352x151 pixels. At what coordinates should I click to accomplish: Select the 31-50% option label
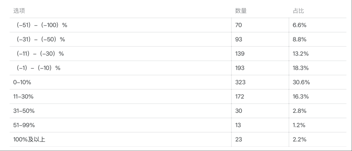point(24,111)
